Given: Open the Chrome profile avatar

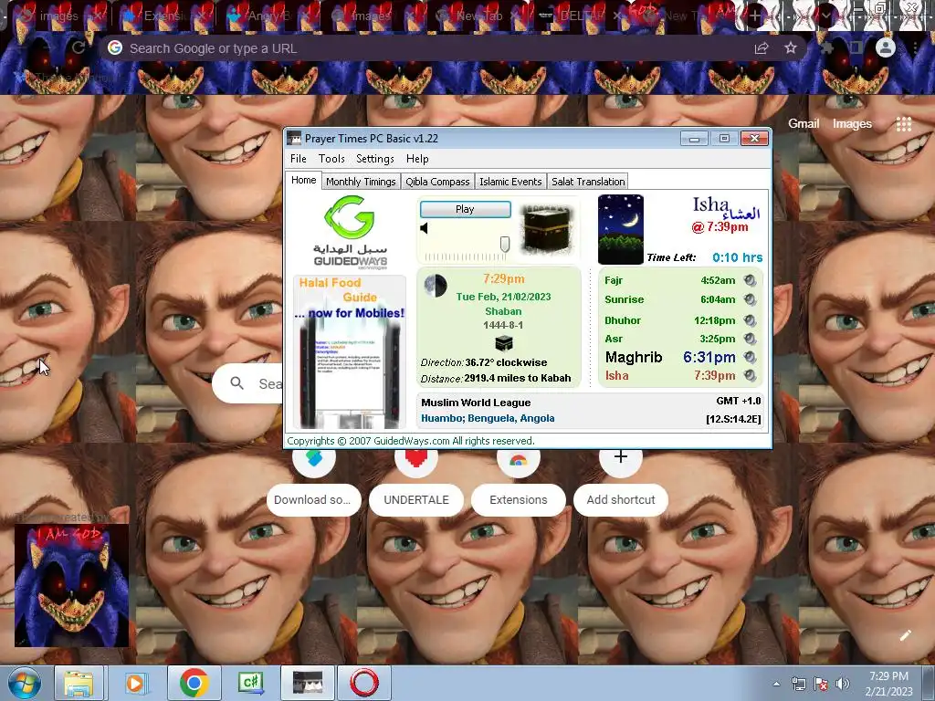Looking at the screenshot, I should coord(886,47).
